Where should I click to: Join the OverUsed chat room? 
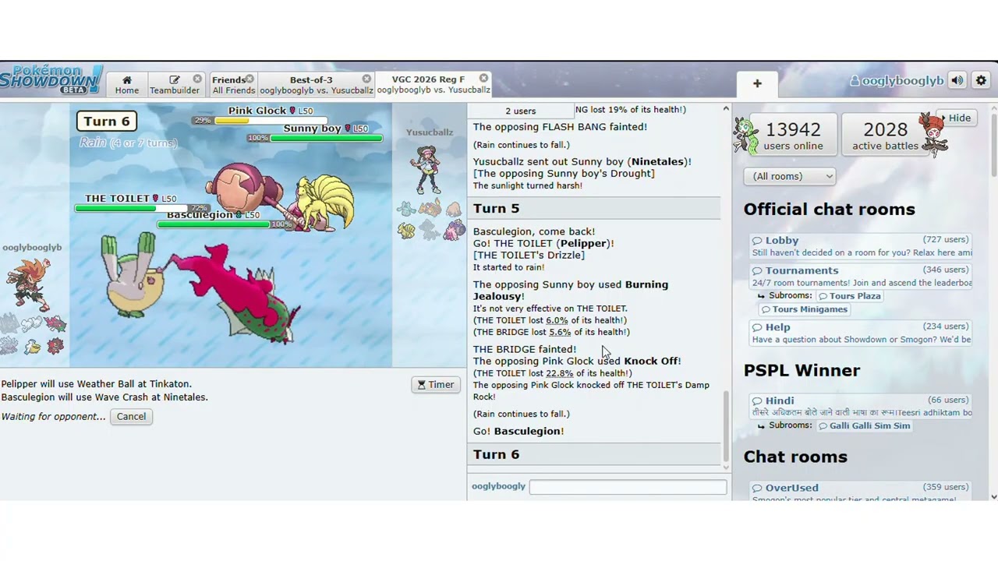pos(862,493)
